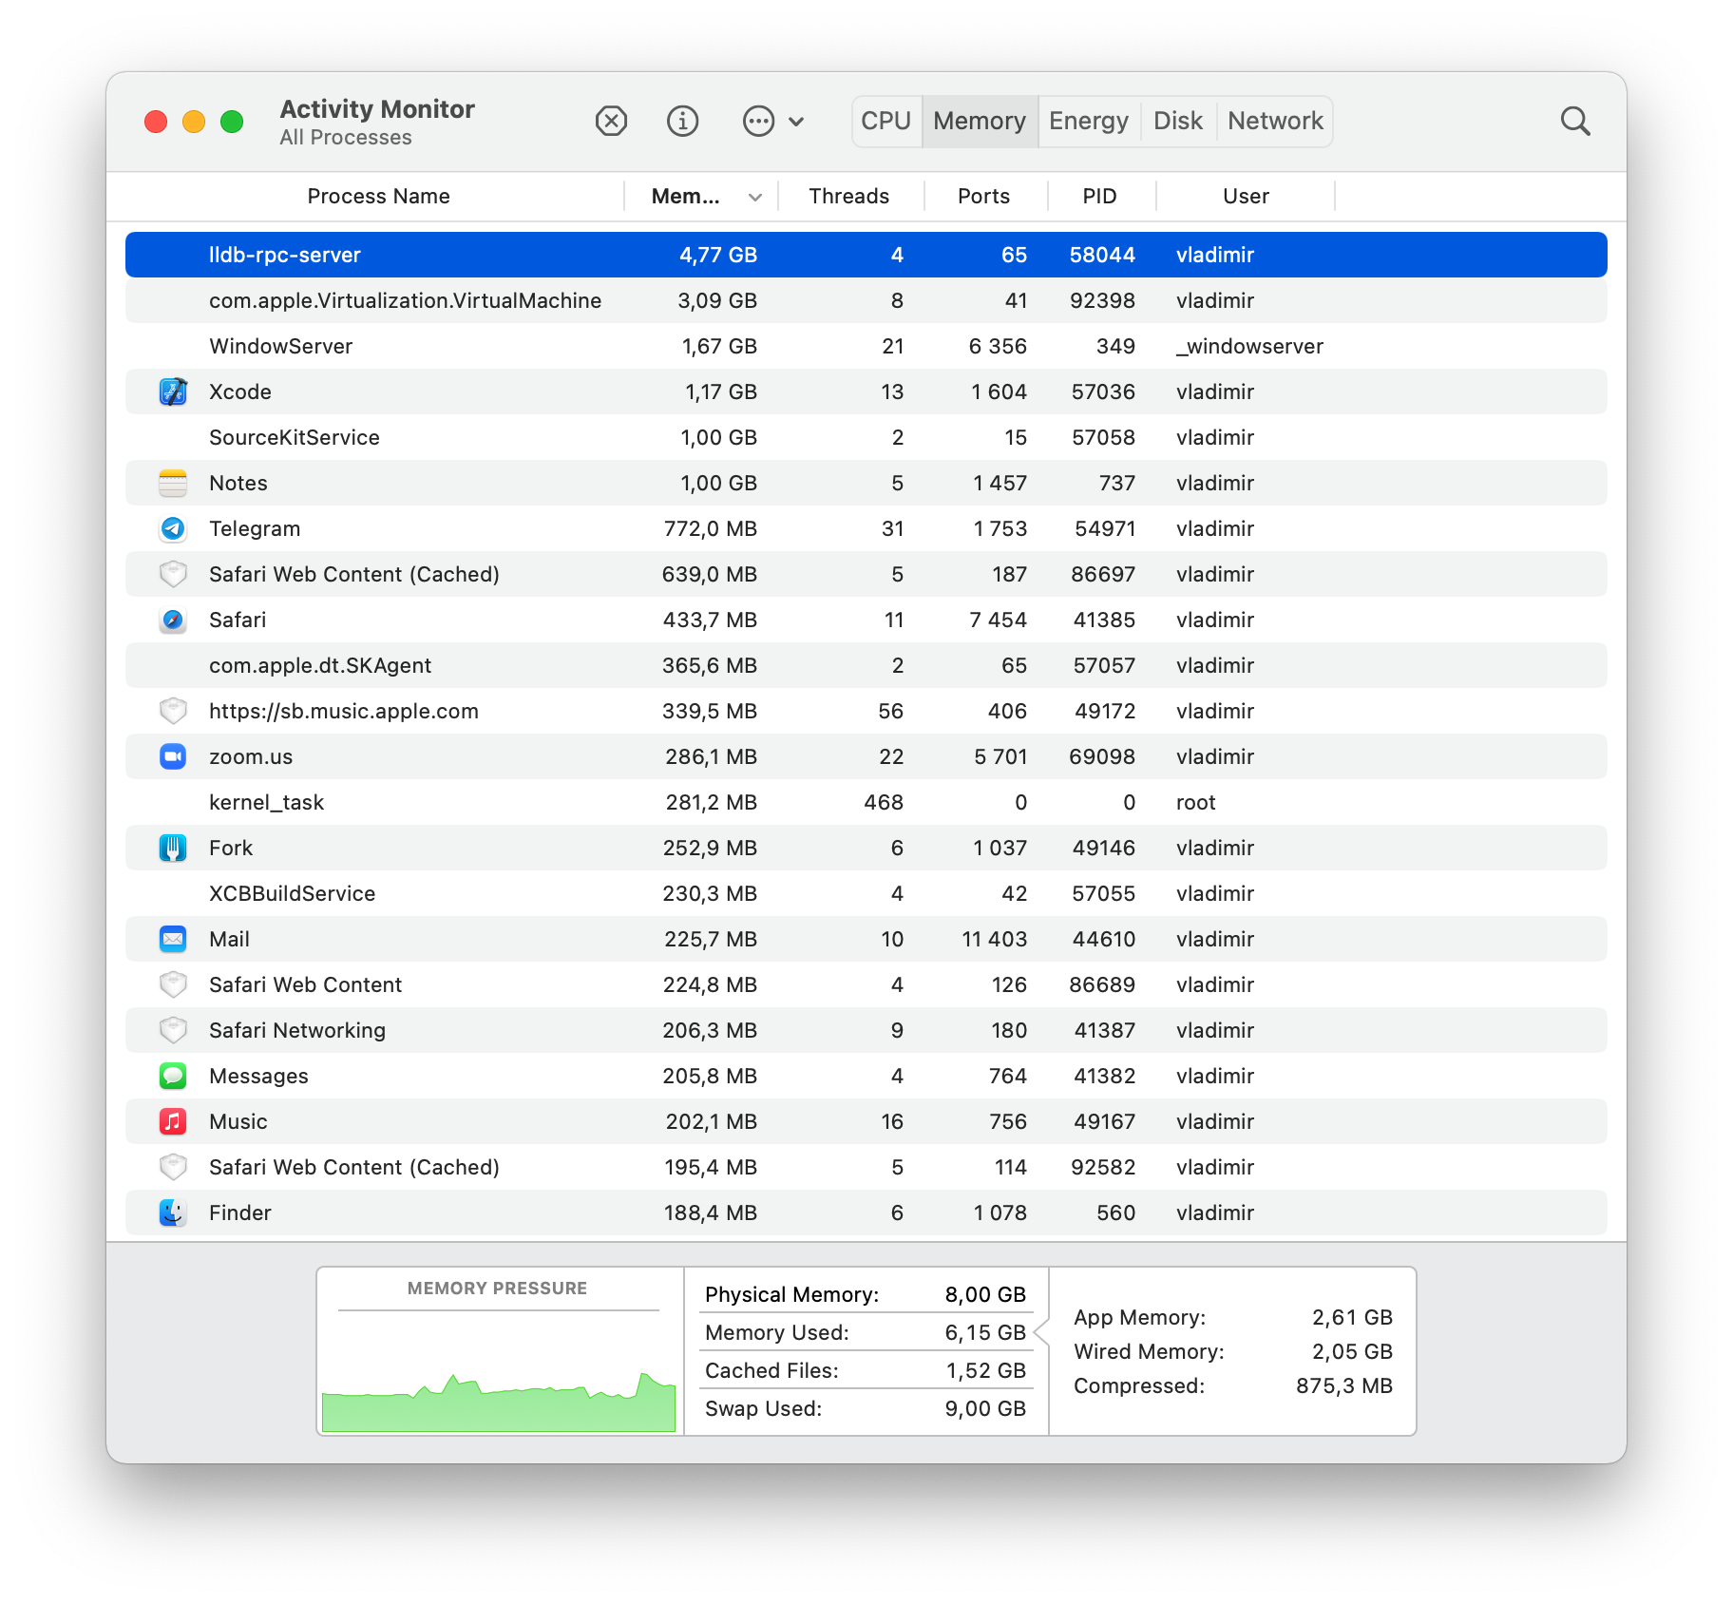
Task: Click the Fork app icon
Action: tap(173, 848)
